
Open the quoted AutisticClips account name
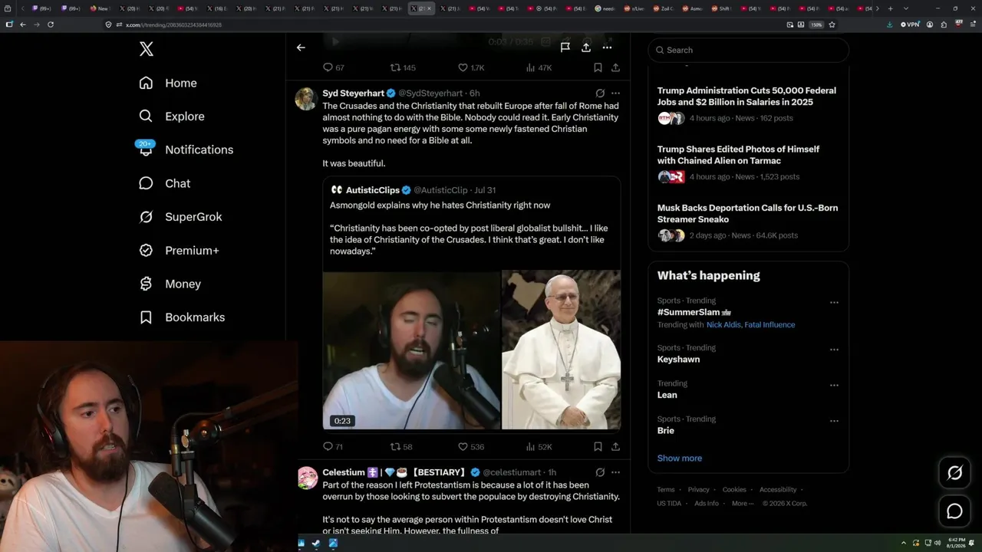372,190
